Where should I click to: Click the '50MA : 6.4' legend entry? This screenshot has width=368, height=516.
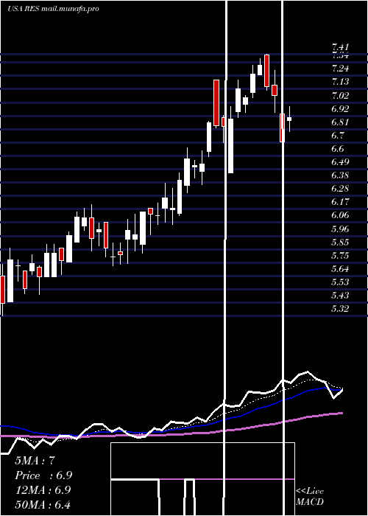point(43,504)
